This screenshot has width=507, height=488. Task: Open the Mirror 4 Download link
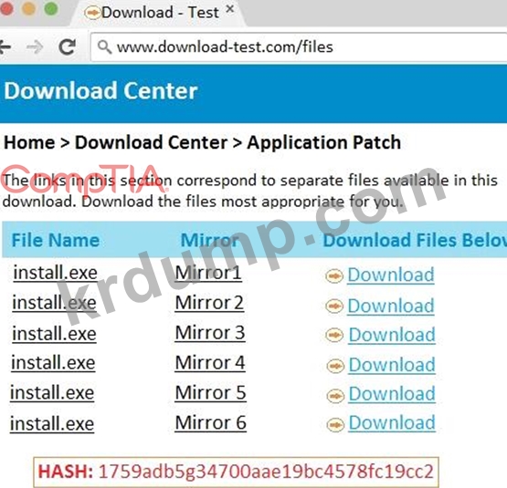(392, 365)
